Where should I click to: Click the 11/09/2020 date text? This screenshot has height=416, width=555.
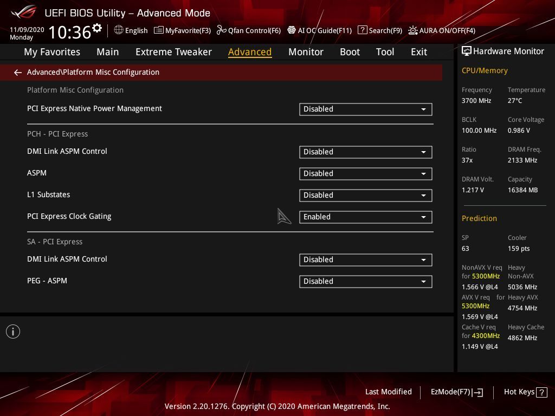pos(27,30)
